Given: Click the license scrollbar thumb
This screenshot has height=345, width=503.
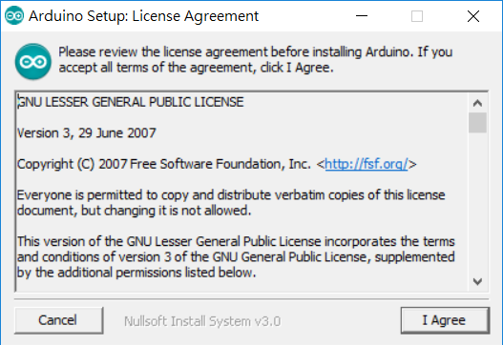Looking at the screenshot, I should [477, 123].
